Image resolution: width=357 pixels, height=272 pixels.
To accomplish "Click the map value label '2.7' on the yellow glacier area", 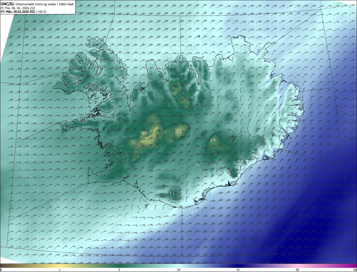I will [x=144, y=133].
